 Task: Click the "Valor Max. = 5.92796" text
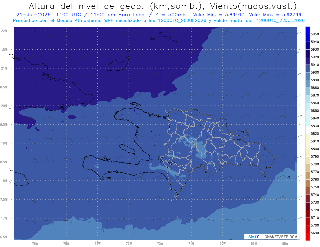[275, 15]
